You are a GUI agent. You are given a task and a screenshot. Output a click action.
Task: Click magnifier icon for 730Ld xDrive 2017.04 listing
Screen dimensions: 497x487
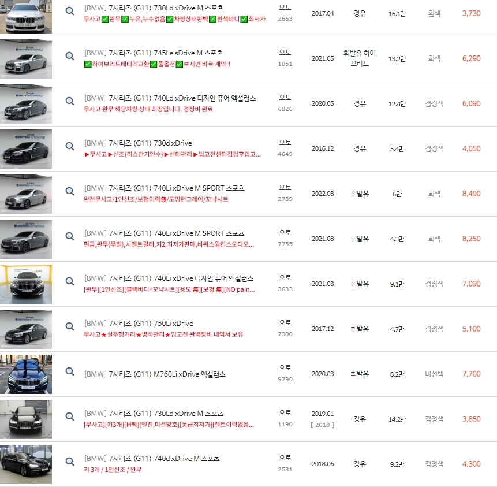tap(70, 11)
